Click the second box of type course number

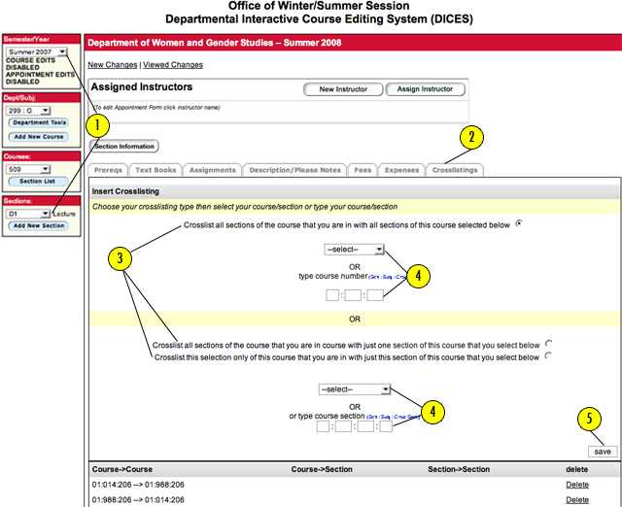pos(353,295)
